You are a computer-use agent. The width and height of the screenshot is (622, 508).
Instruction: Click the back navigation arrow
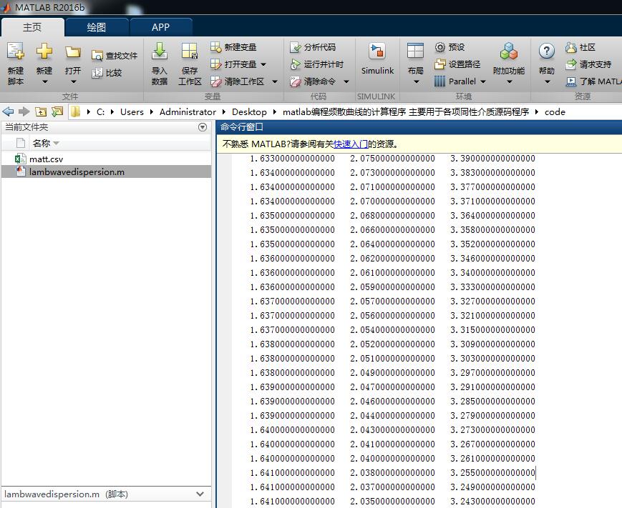tap(8, 112)
